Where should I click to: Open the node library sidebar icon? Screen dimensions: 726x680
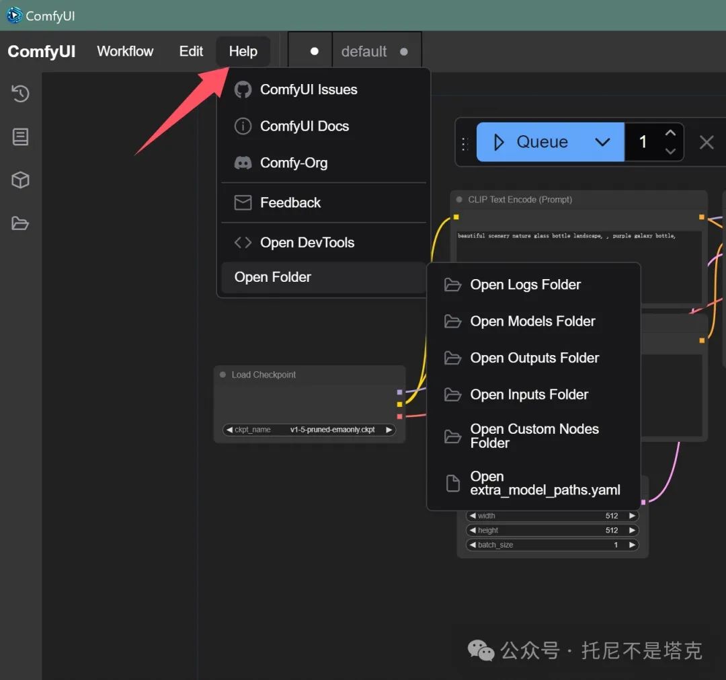coord(20,137)
